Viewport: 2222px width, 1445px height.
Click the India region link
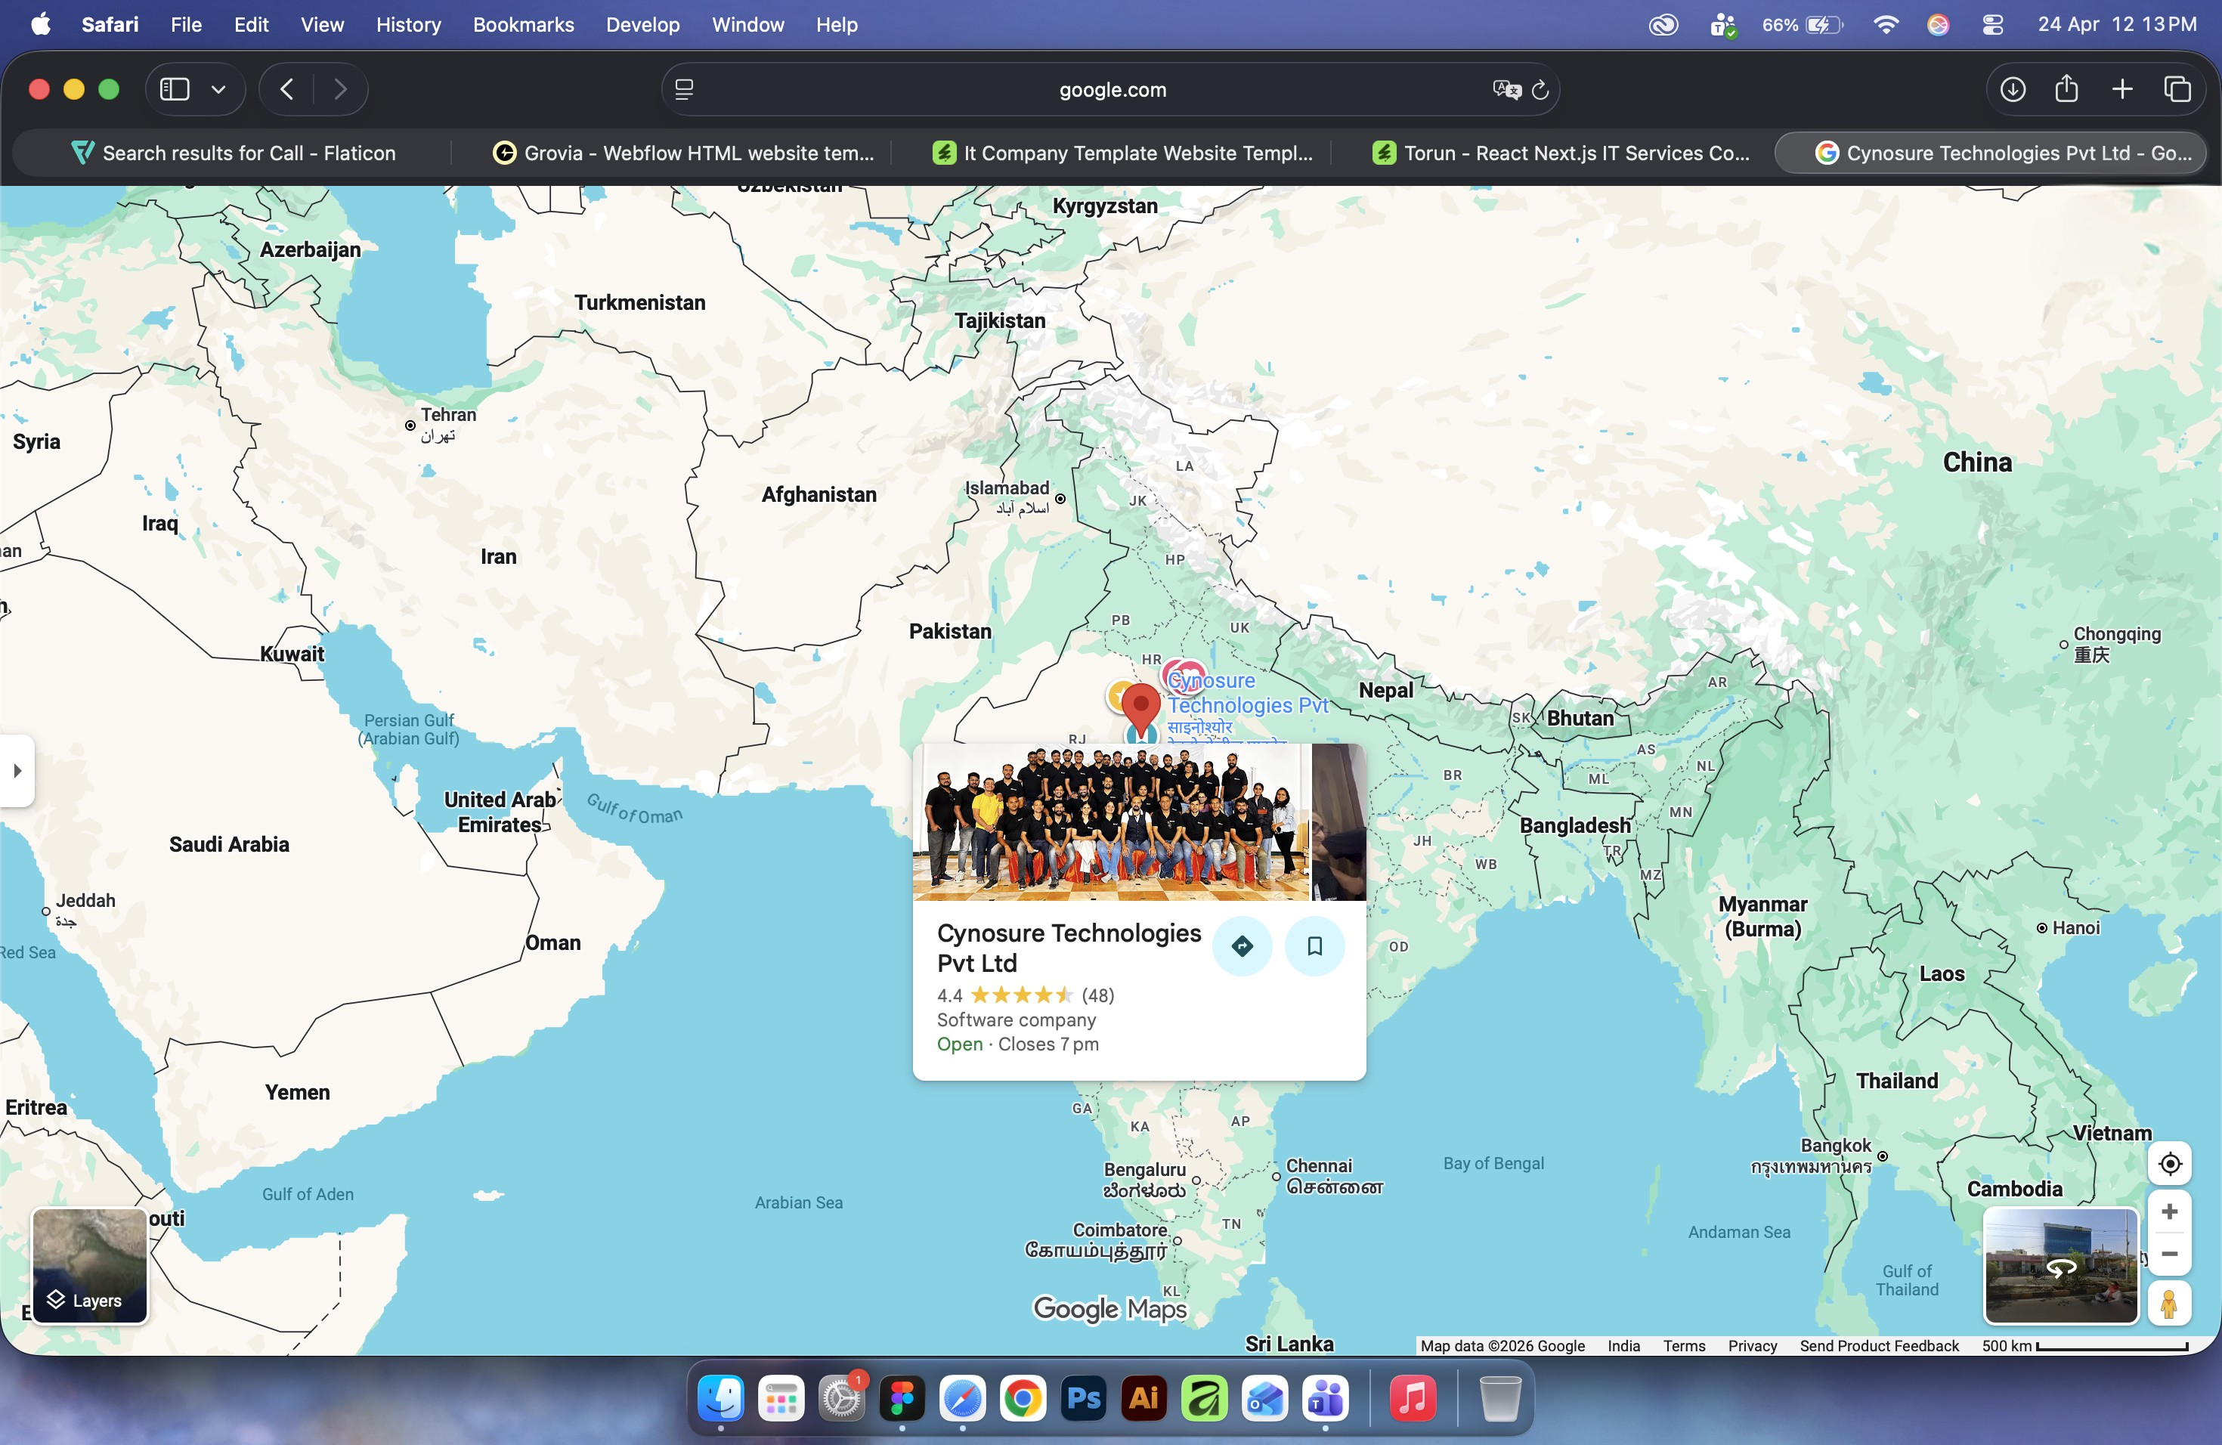click(1623, 1345)
